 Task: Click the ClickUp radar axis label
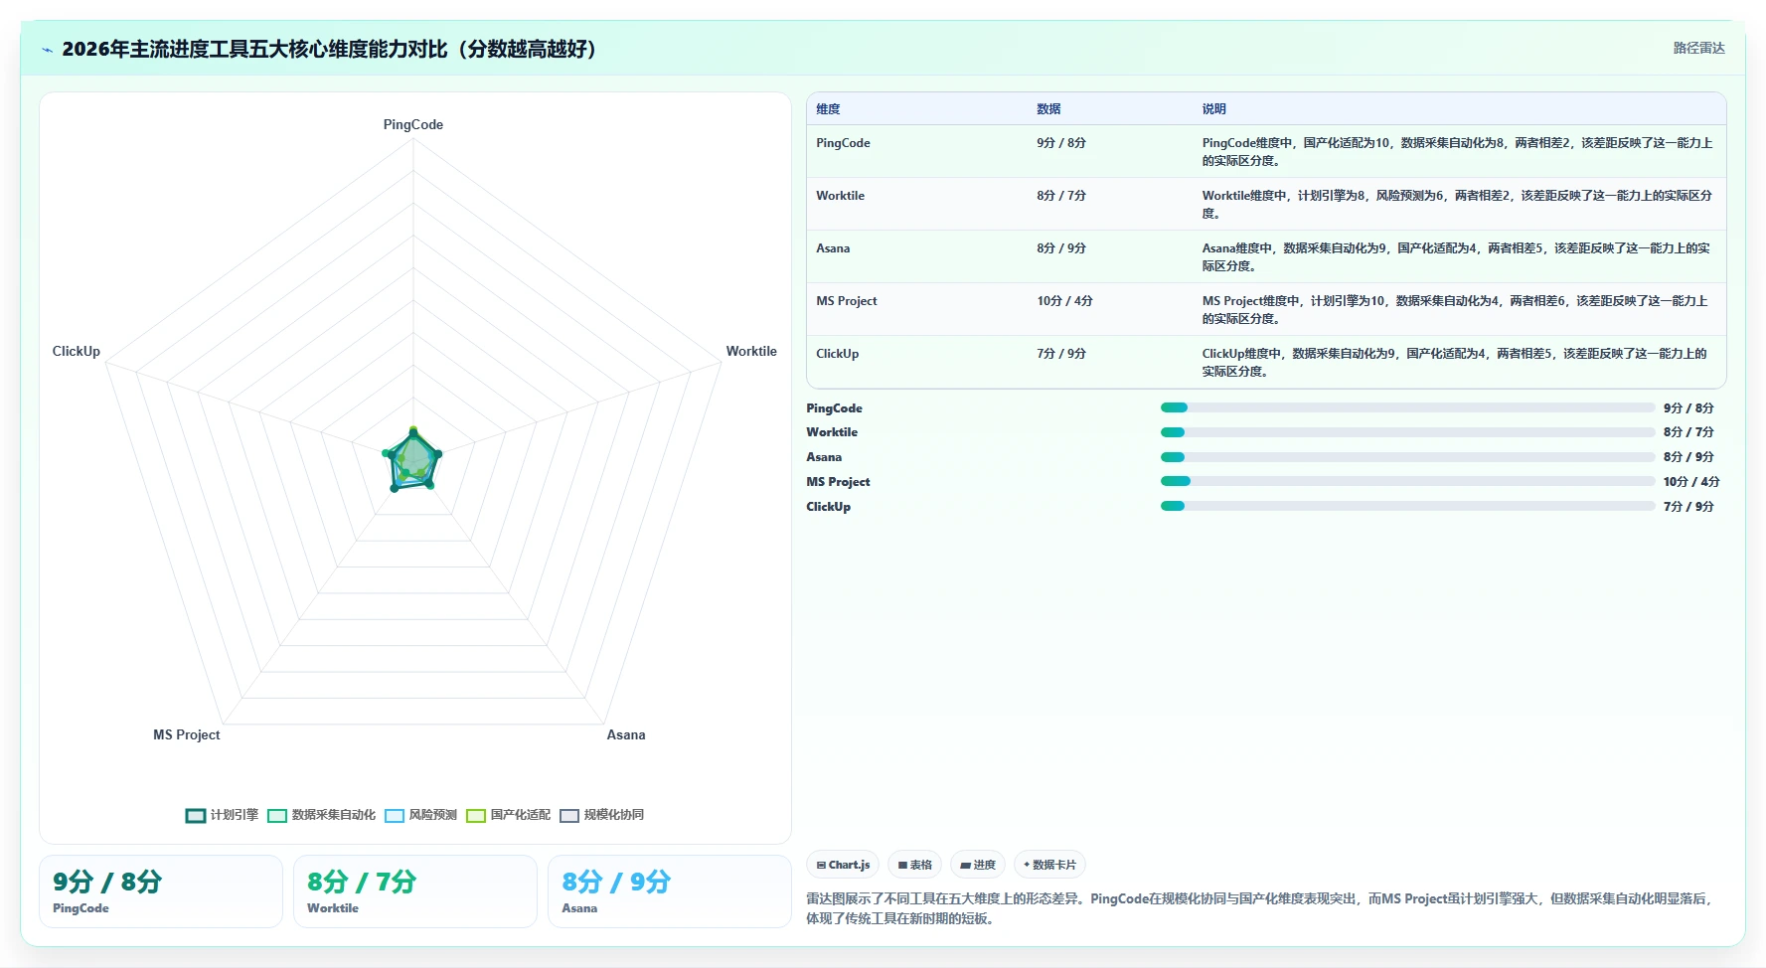pos(77,351)
